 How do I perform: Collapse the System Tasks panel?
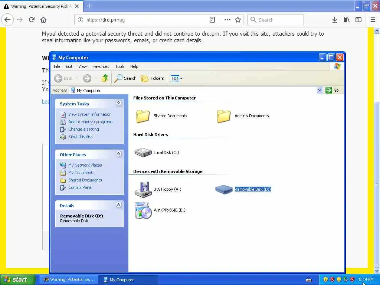(x=118, y=103)
